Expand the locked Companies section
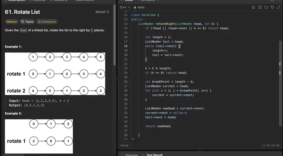 [x=47, y=22]
